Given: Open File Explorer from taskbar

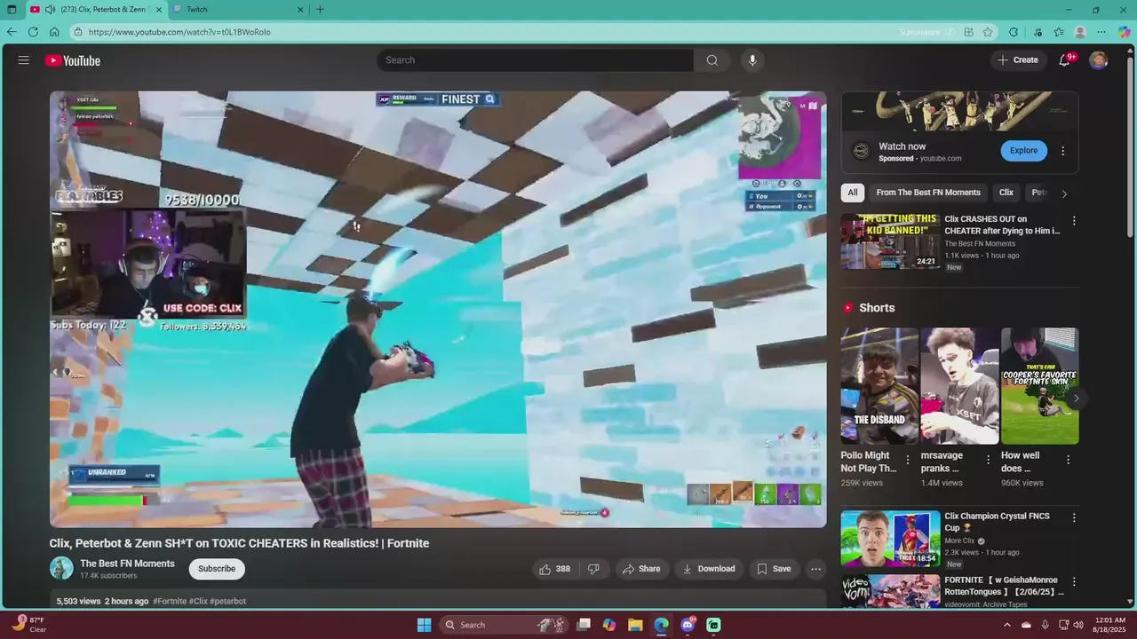Looking at the screenshot, I should tap(635, 625).
